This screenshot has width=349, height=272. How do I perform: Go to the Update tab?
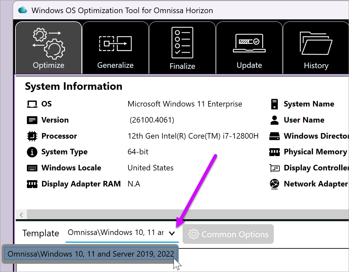(249, 48)
